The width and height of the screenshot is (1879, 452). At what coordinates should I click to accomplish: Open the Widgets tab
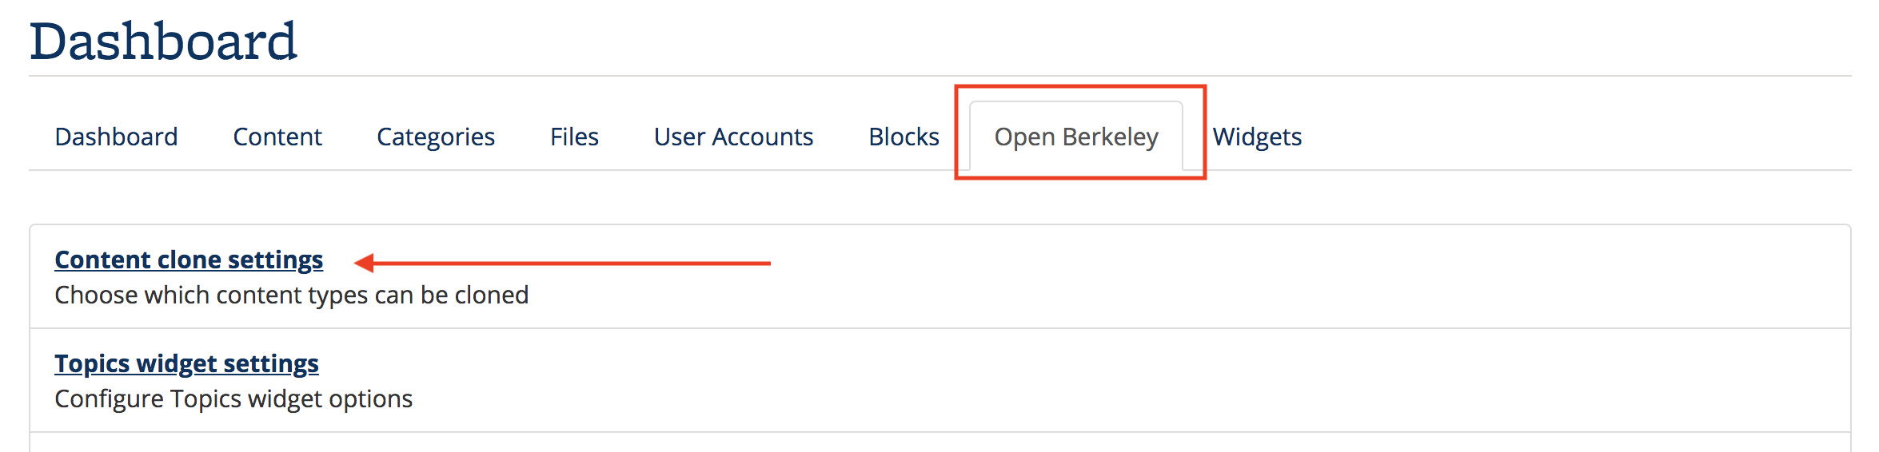[x=1257, y=137]
